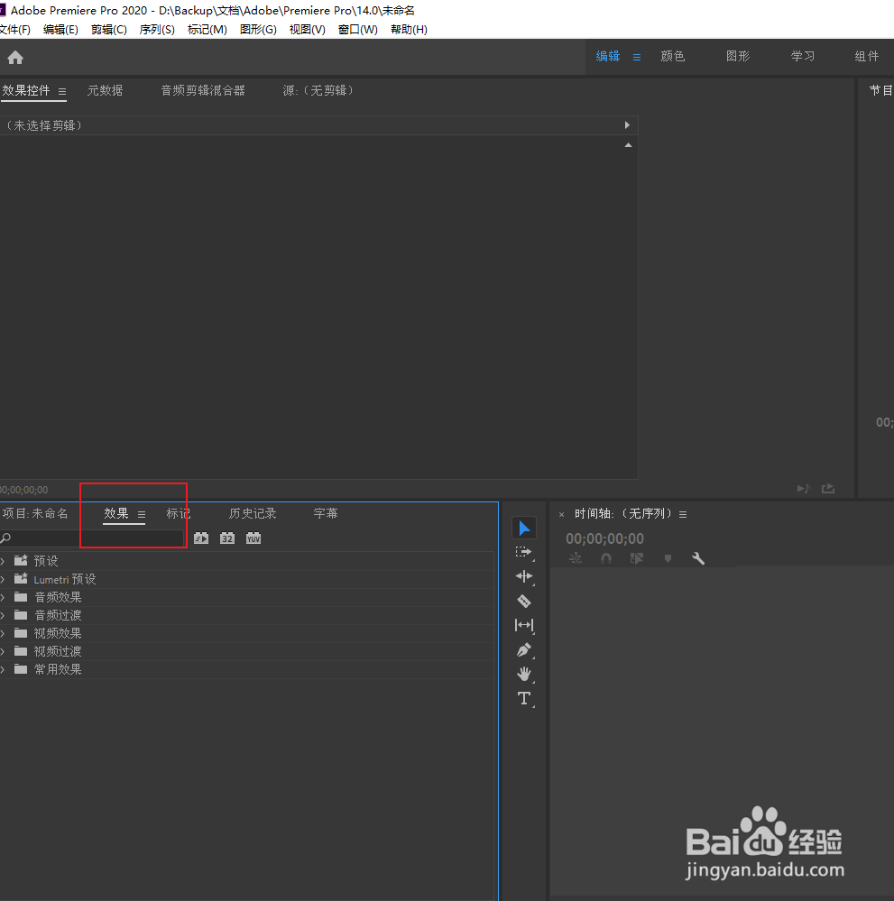The height and width of the screenshot is (901, 894).
Task: Open the 文件(F) menu
Action: click(x=14, y=29)
